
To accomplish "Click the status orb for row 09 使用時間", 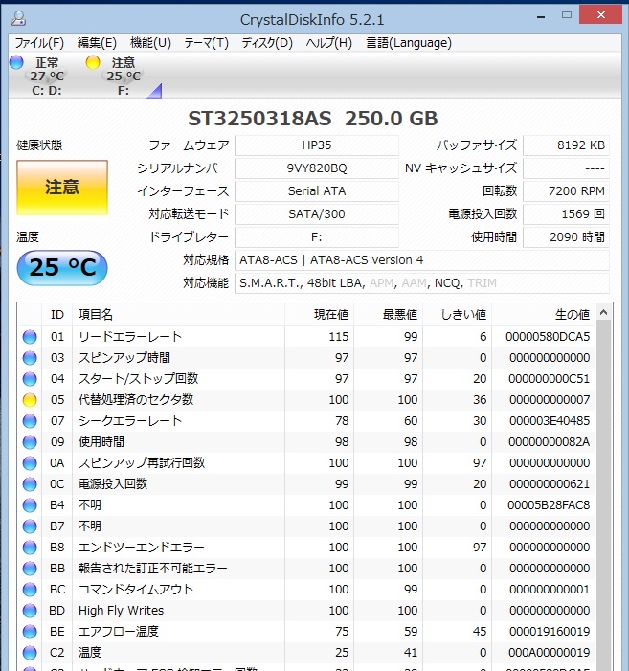I will coord(30,442).
